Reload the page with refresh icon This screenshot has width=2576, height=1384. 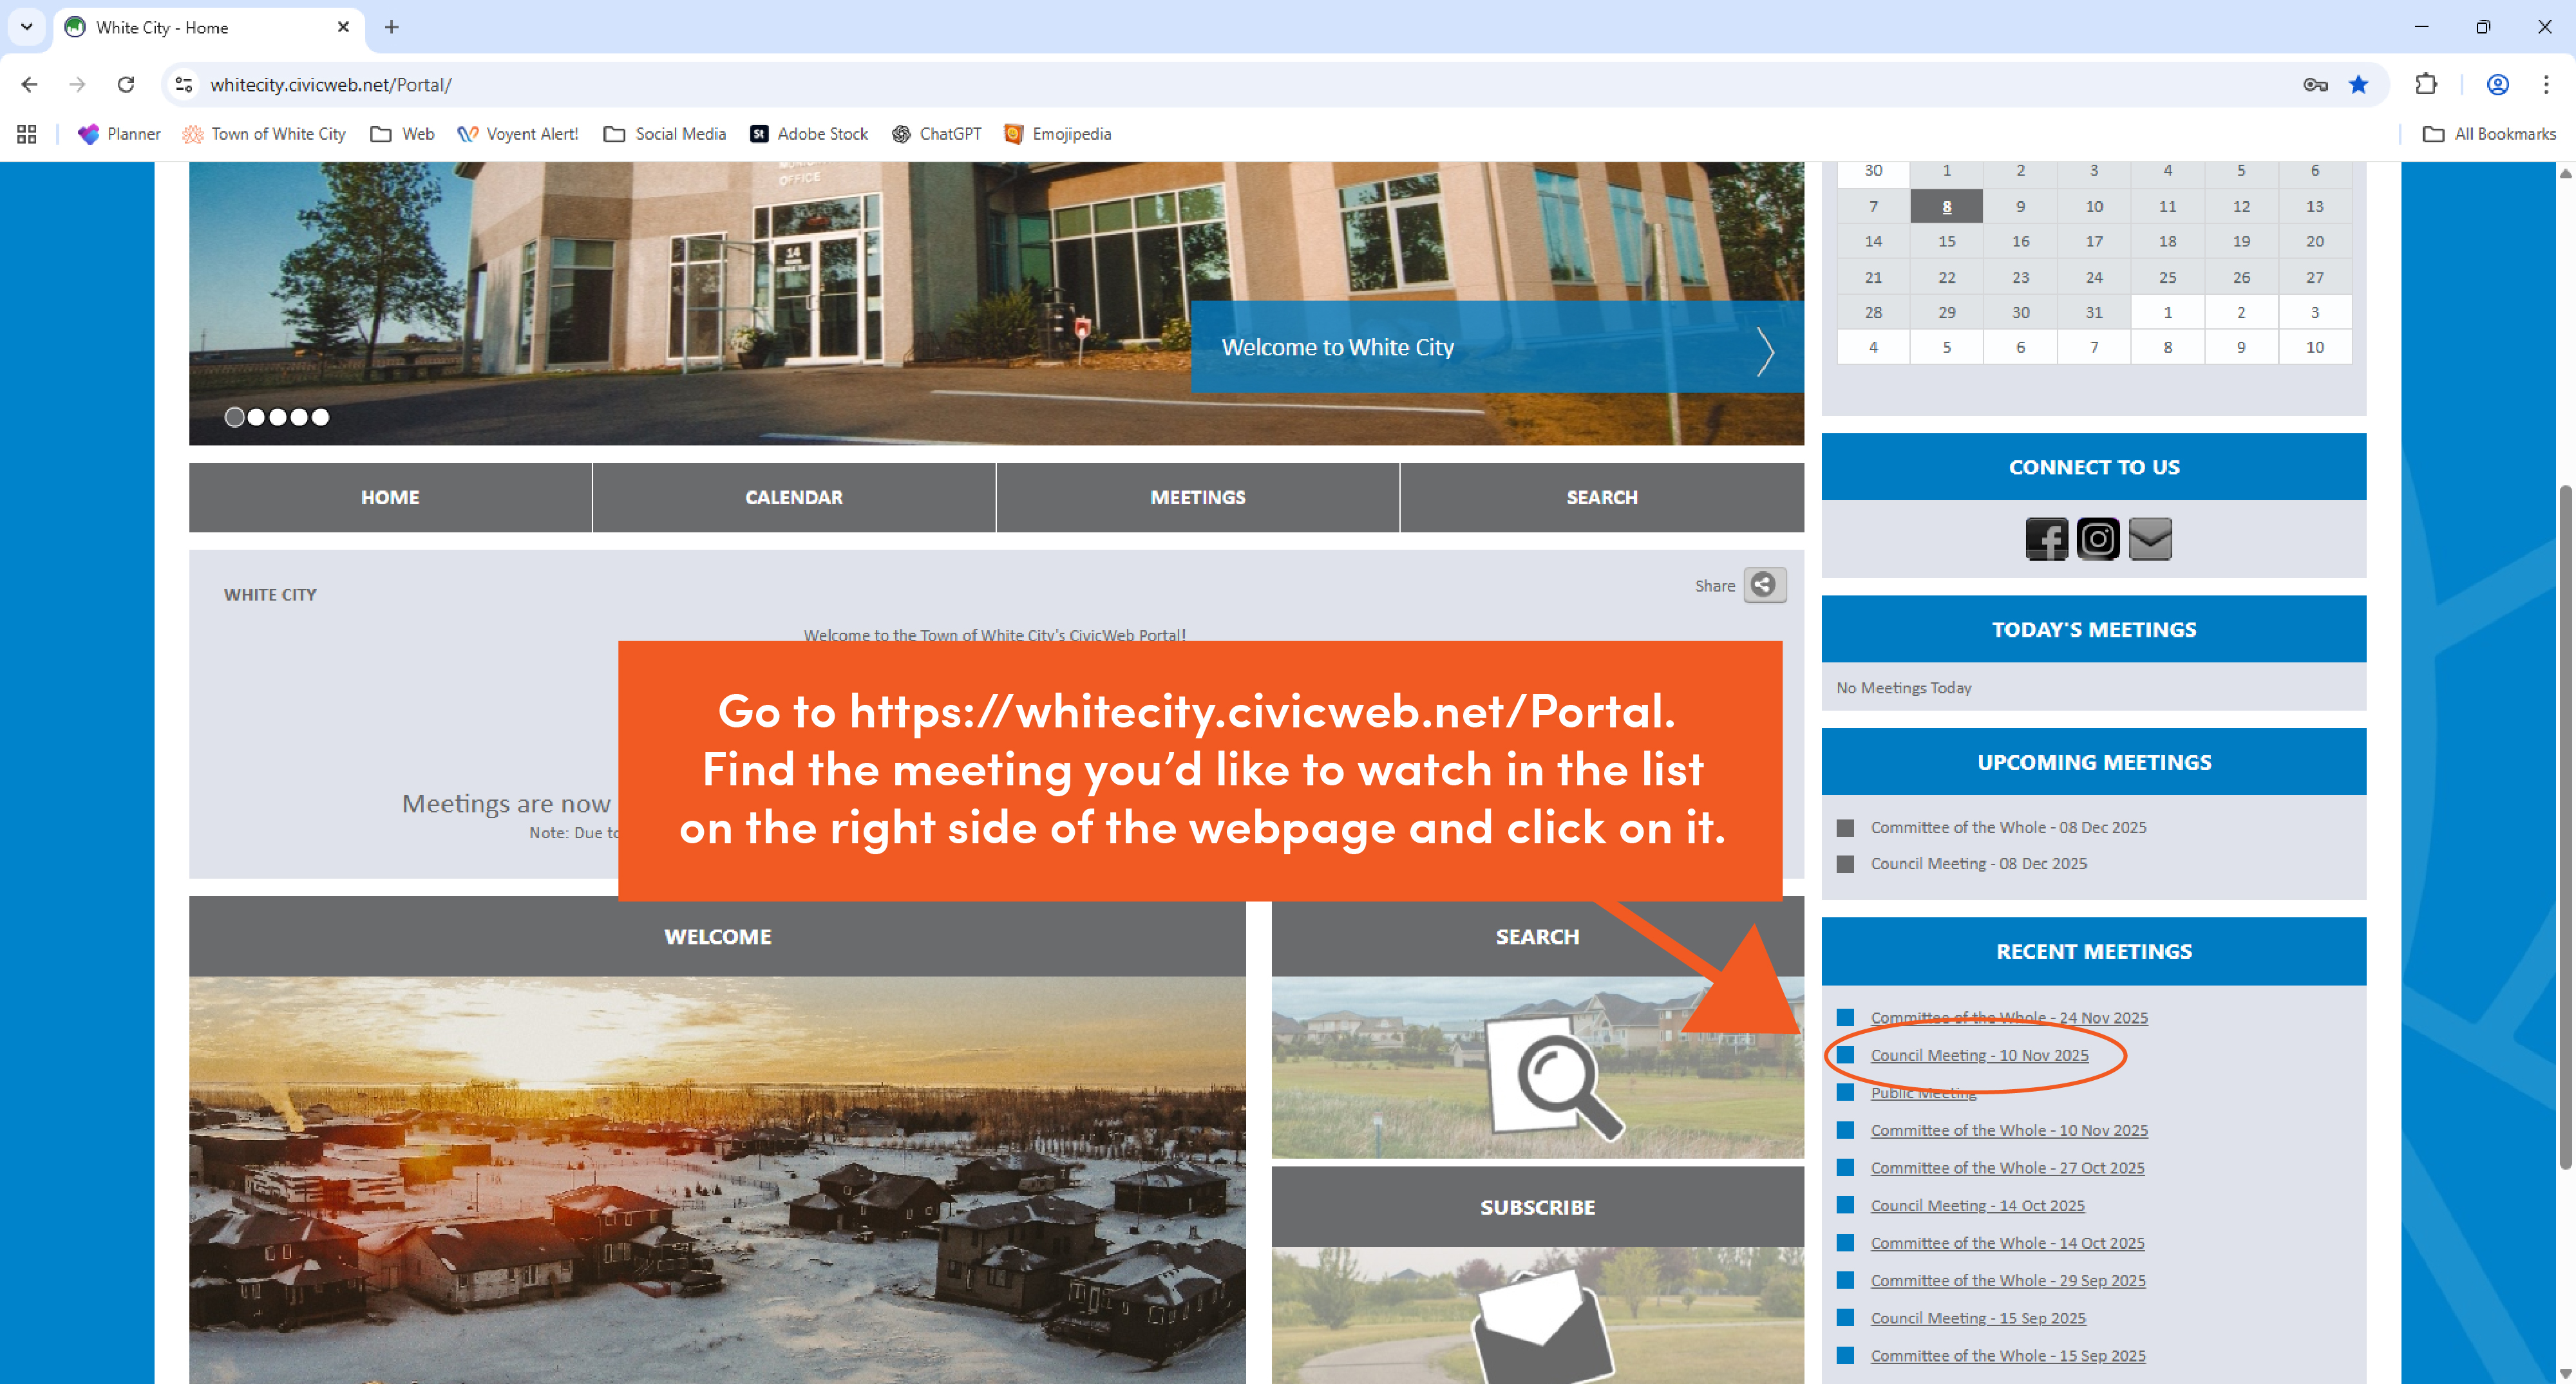point(126,85)
